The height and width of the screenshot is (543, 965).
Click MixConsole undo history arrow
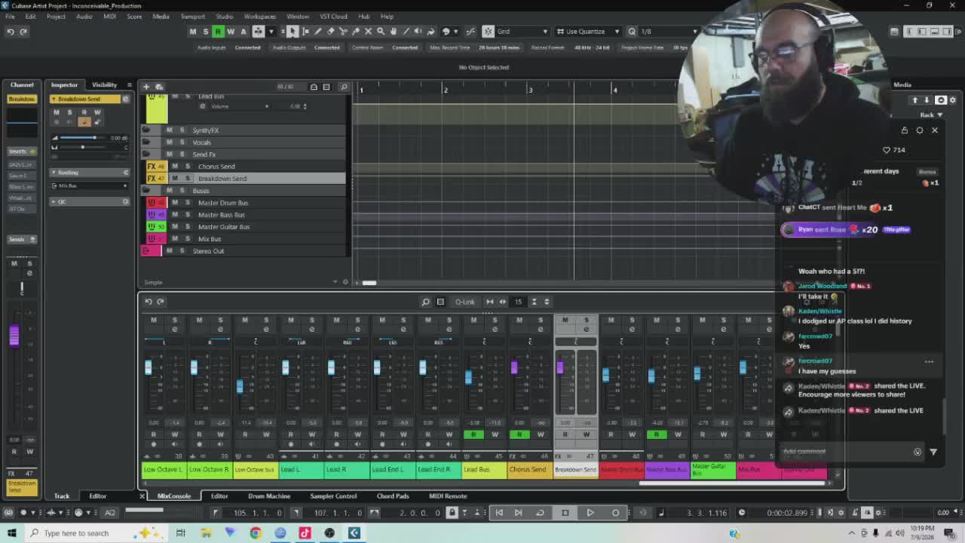click(x=149, y=302)
